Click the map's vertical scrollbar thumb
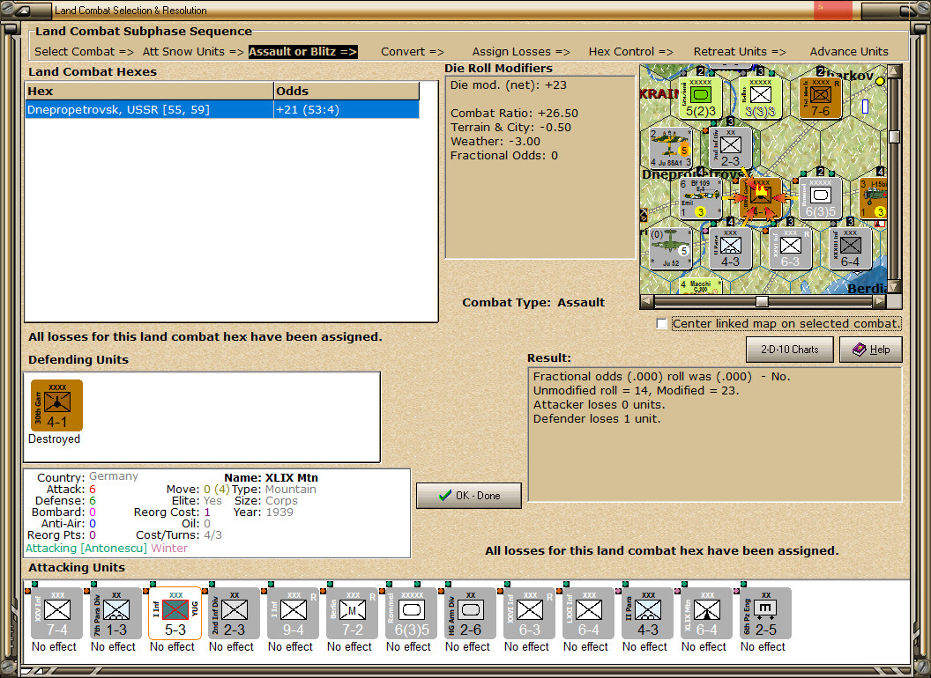The width and height of the screenshot is (931, 678). tap(894, 136)
